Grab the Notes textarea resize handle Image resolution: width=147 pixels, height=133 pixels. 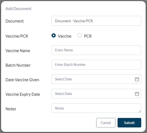pos(140,111)
